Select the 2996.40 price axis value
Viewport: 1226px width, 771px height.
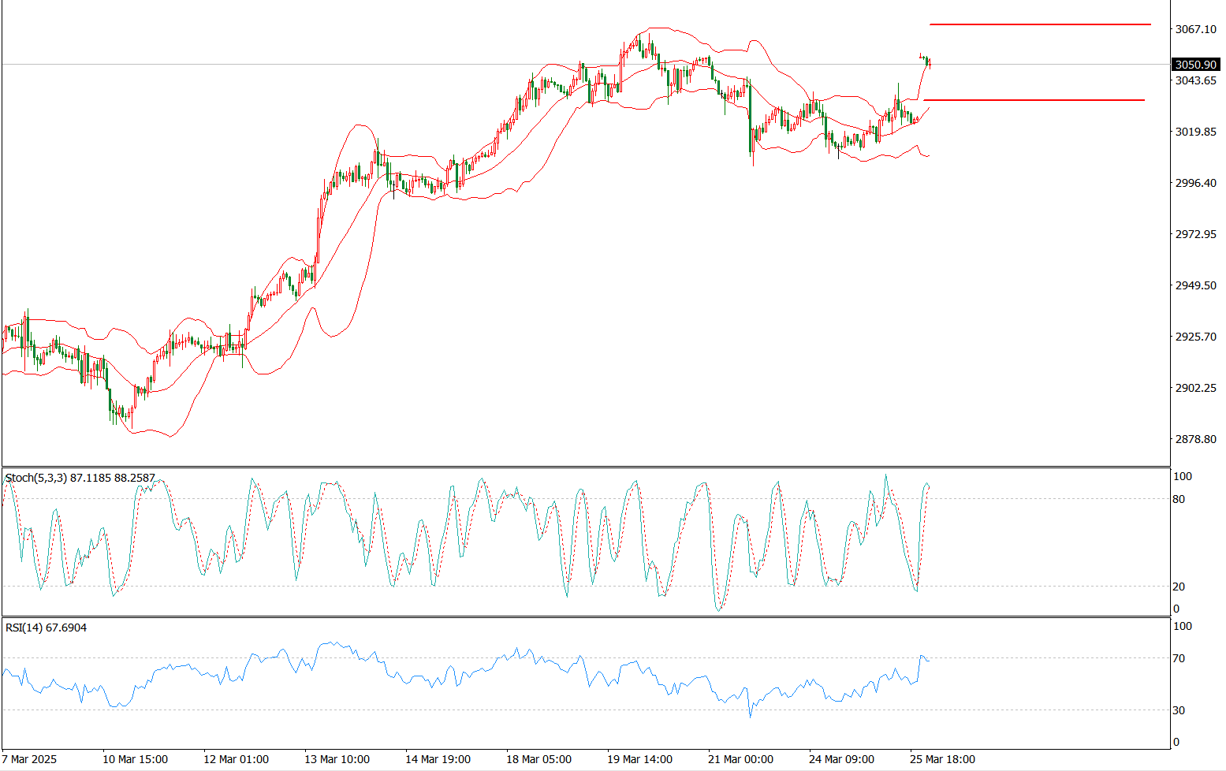[x=1195, y=183]
